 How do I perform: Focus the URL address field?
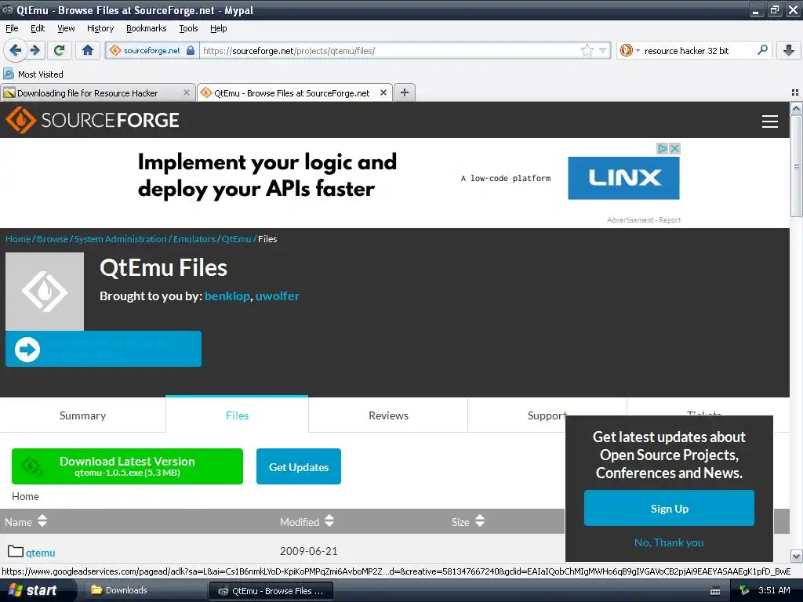tap(389, 50)
